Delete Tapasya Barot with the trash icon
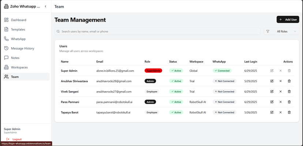Screen dimensions: 303x146 [x=289, y=112]
